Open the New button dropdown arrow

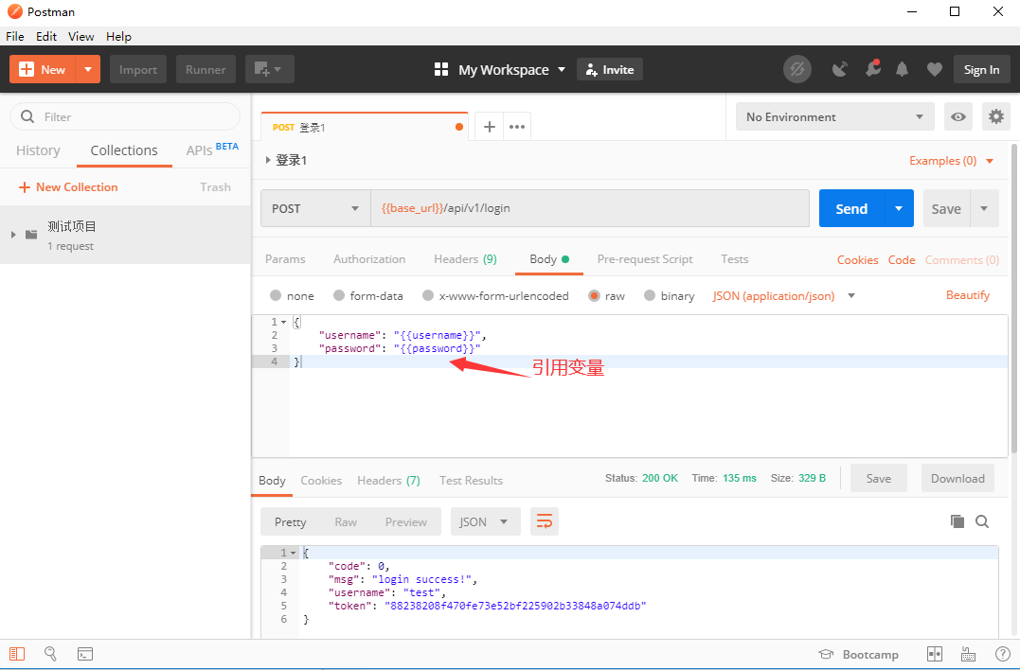coord(88,69)
